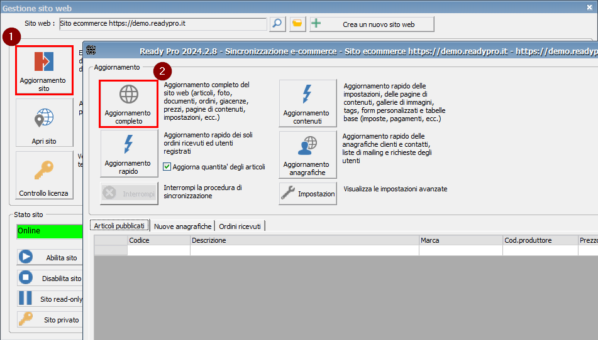
Task: Click Abilita sito play button
Action: [50, 257]
